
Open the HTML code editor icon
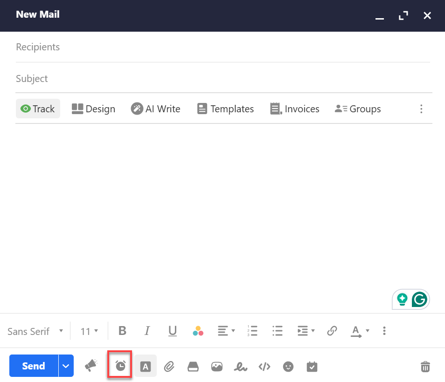(x=264, y=367)
